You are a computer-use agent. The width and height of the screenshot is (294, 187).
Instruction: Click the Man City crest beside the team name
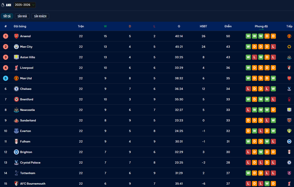pyautogui.click(x=16, y=47)
